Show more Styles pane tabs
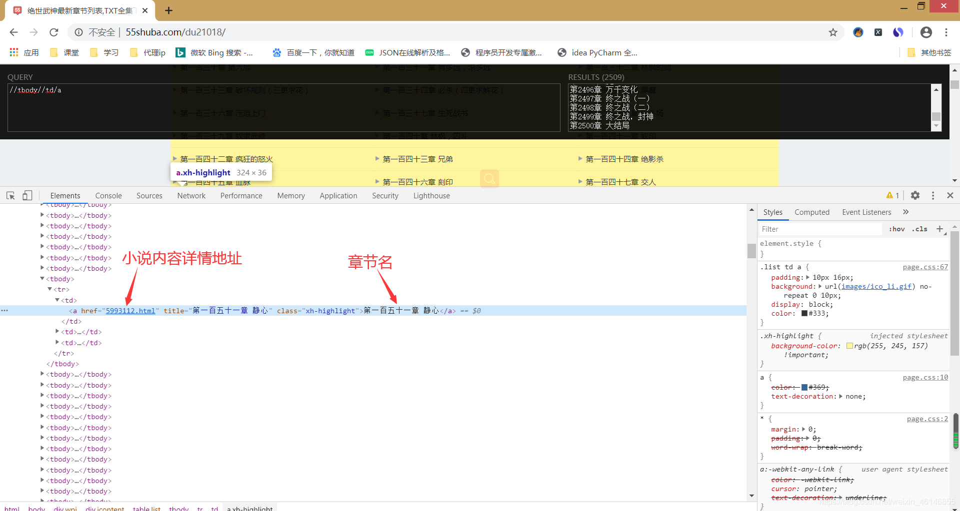 click(905, 212)
